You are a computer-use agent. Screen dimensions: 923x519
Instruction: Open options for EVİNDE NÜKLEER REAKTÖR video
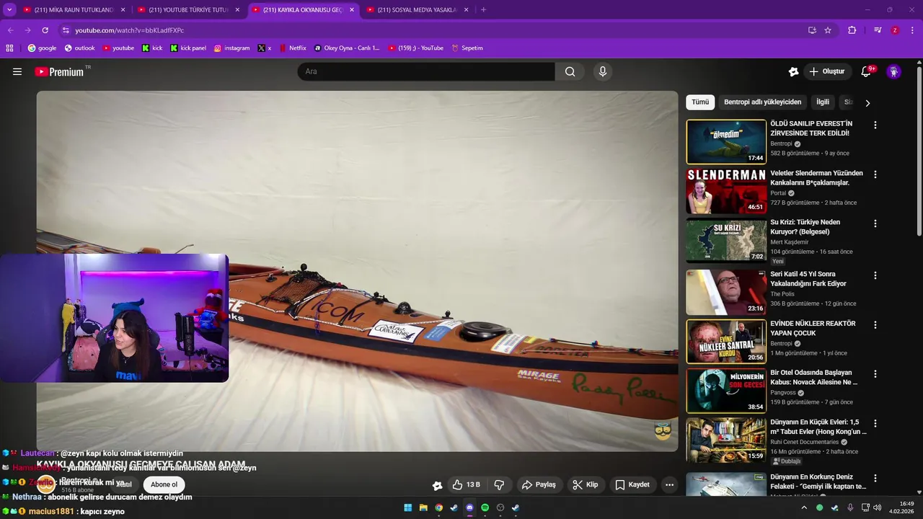coord(875,324)
